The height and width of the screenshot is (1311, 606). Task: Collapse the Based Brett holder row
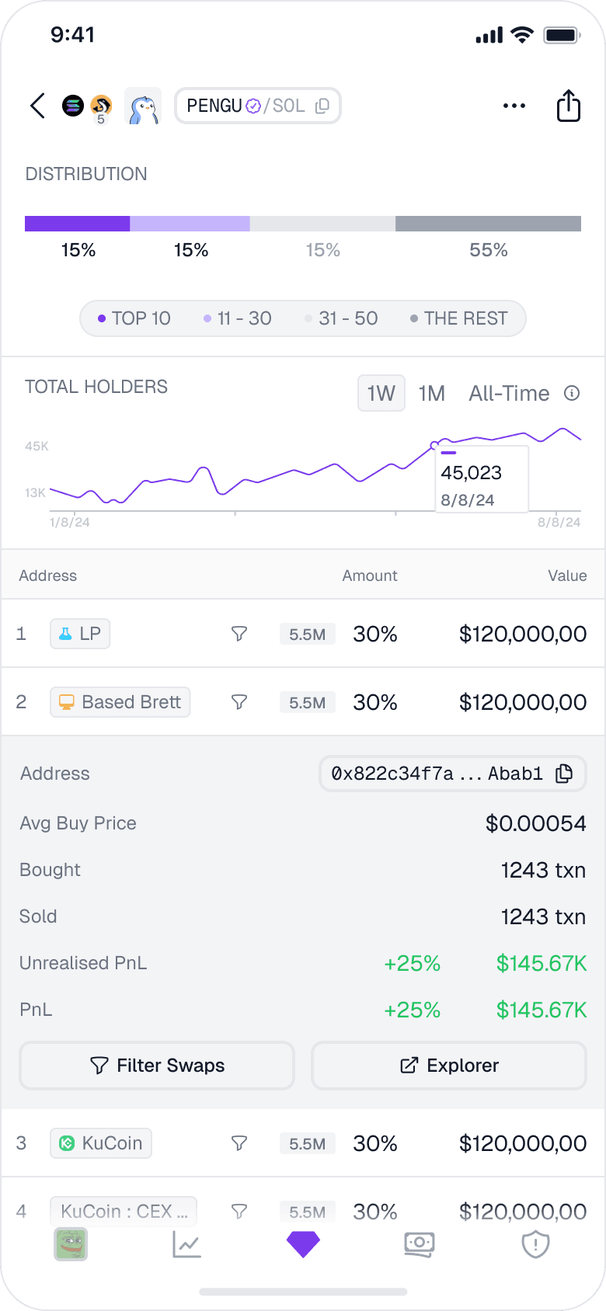tap(303, 702)
